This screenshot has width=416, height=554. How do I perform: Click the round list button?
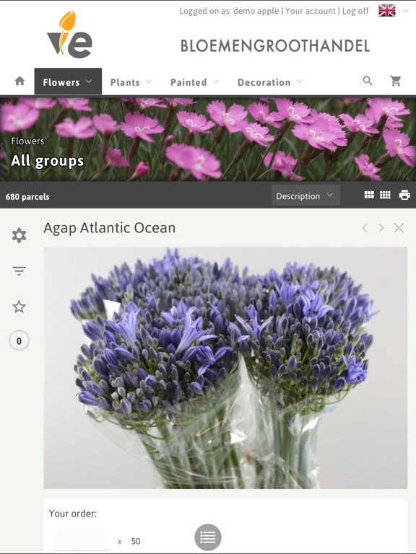pos(208,537)
